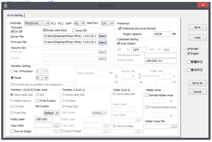Click the Target Capacity field
Screen dimensions: 212x142
(x=162, y=34)
